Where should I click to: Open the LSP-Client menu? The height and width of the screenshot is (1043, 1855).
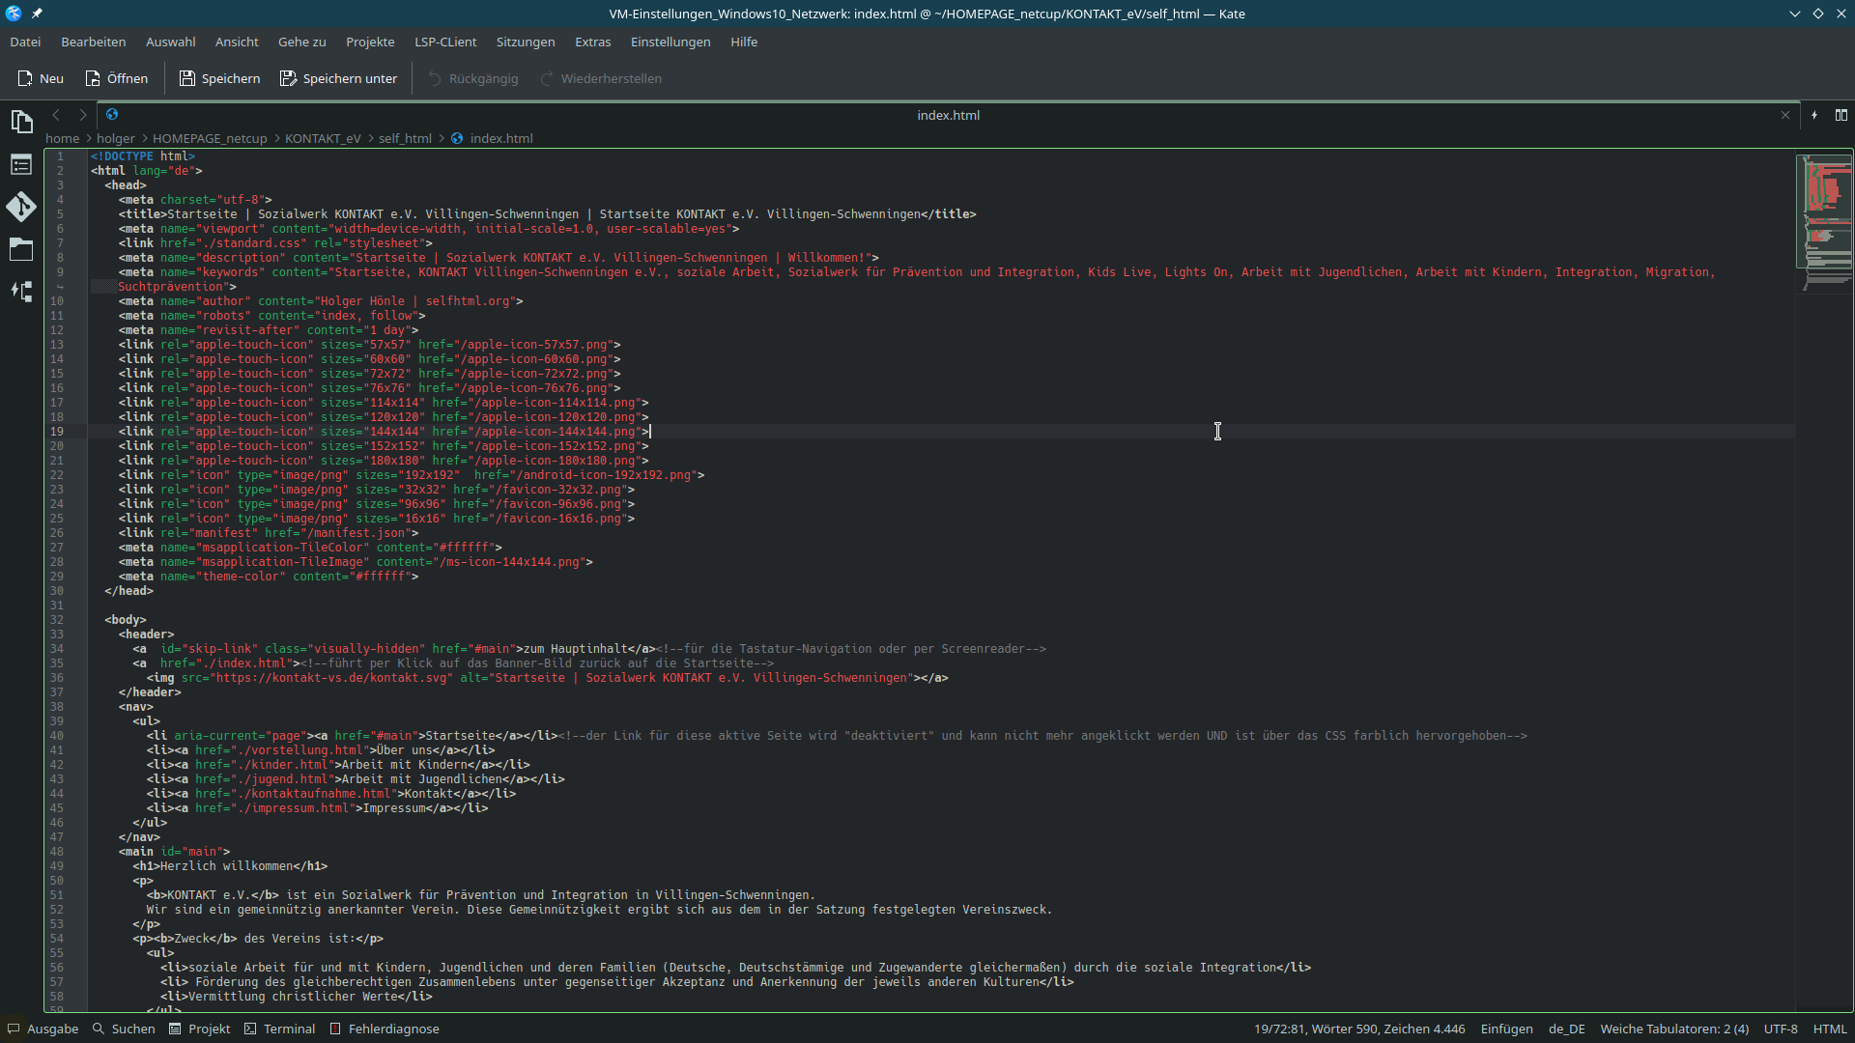click(444, 42)
